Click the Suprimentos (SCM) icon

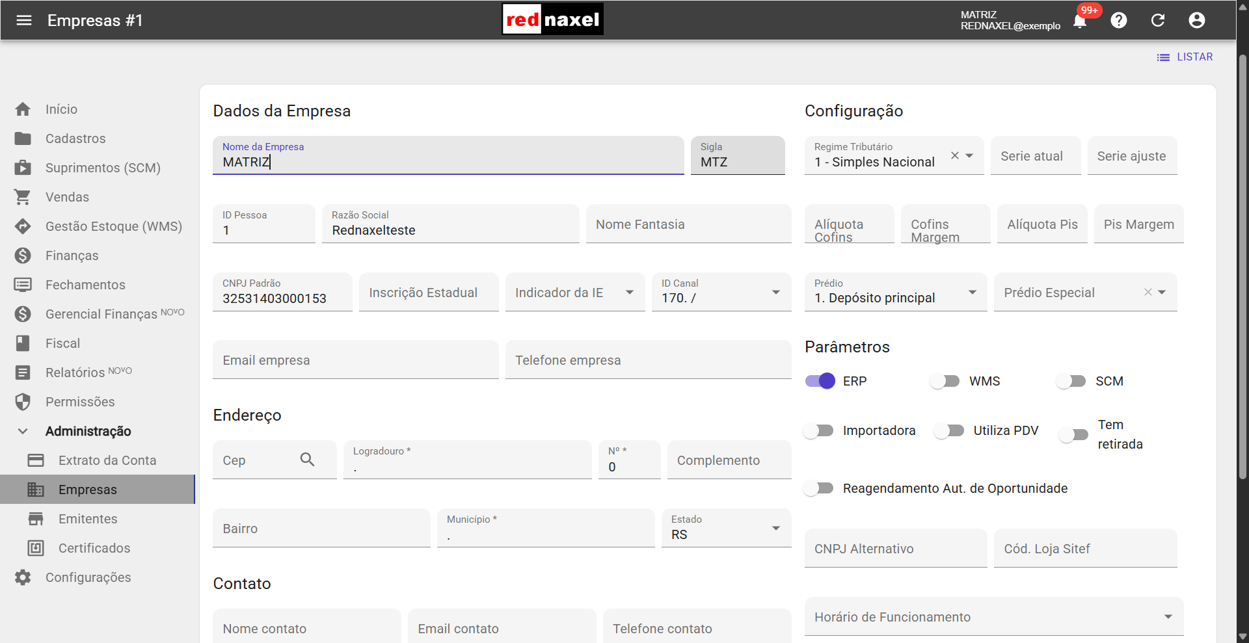click(23, 168)
